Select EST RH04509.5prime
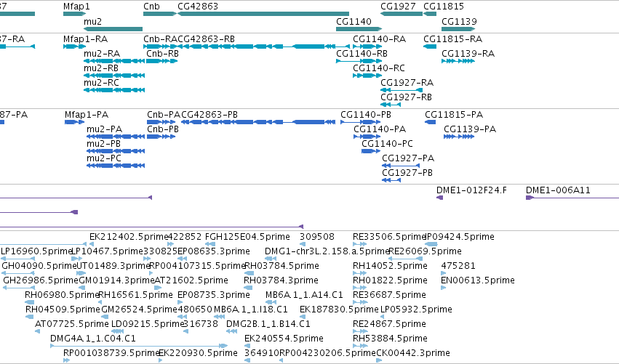 63,310
